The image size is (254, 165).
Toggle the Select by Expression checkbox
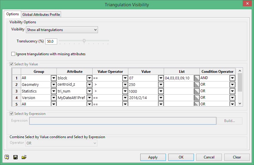click(x=12, y=114)
